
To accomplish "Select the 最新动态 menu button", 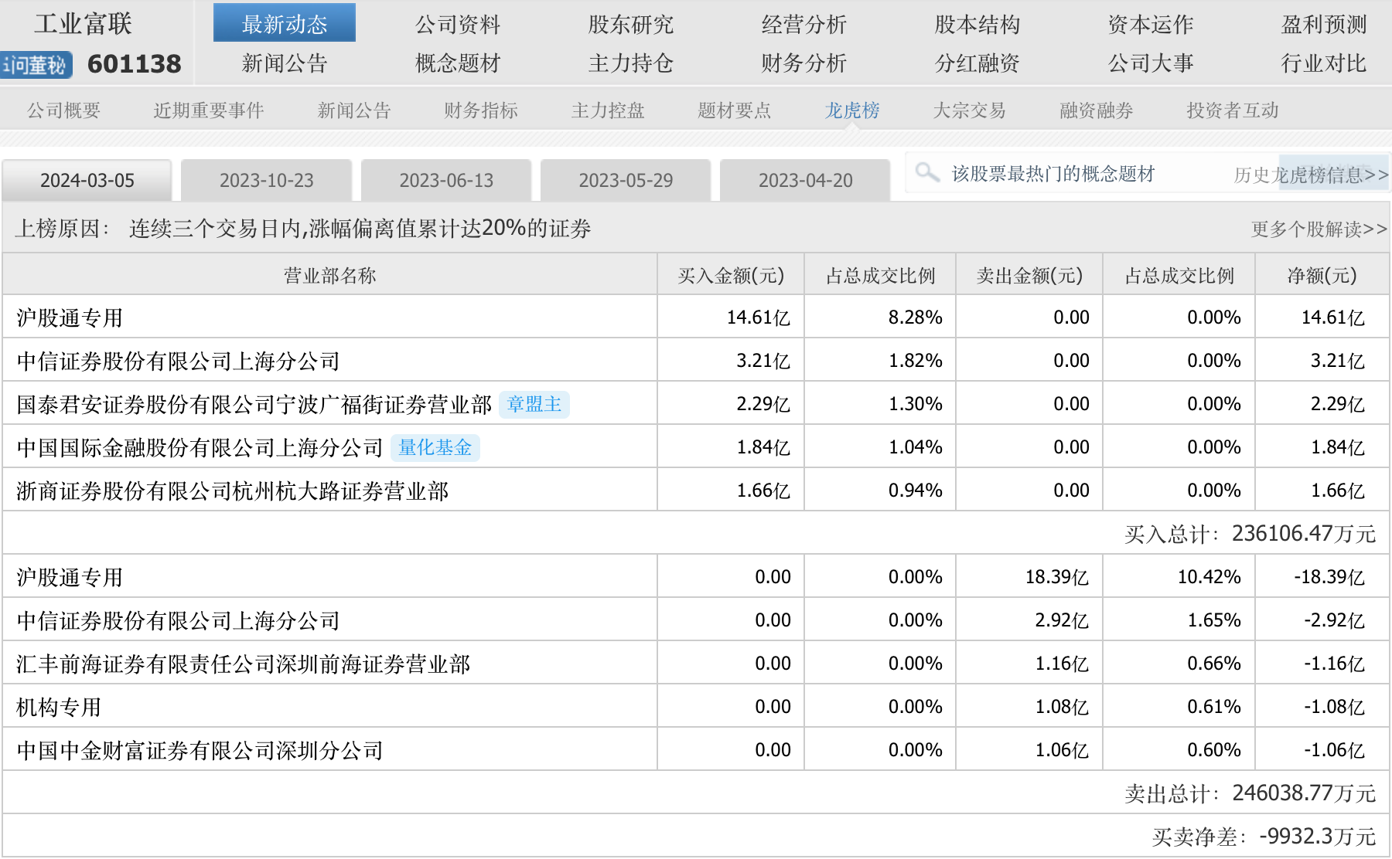I will (285, 25).
